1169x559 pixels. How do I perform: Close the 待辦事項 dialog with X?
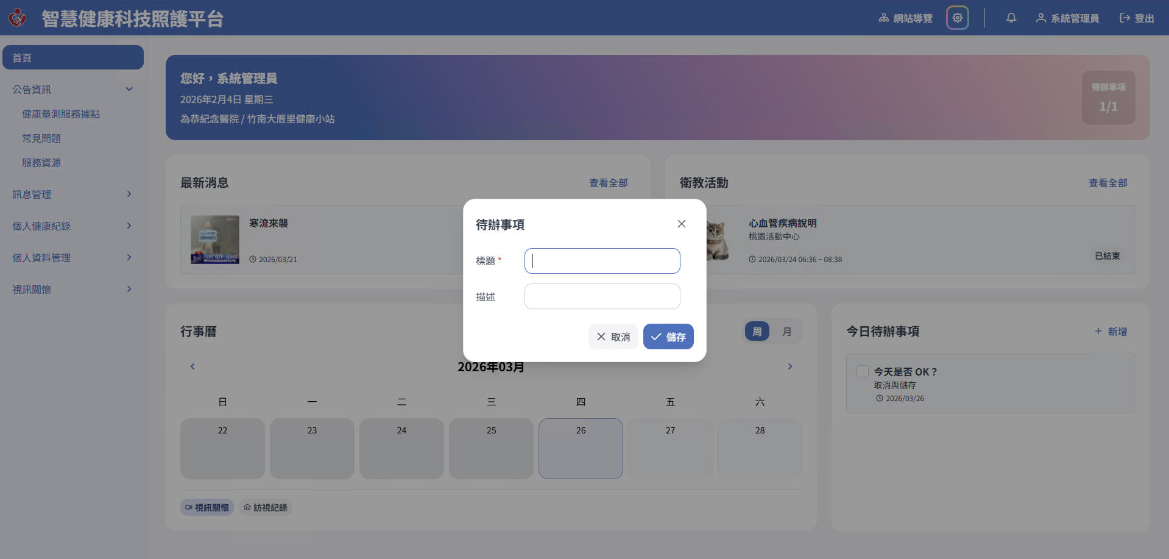[x=681, y=224]
